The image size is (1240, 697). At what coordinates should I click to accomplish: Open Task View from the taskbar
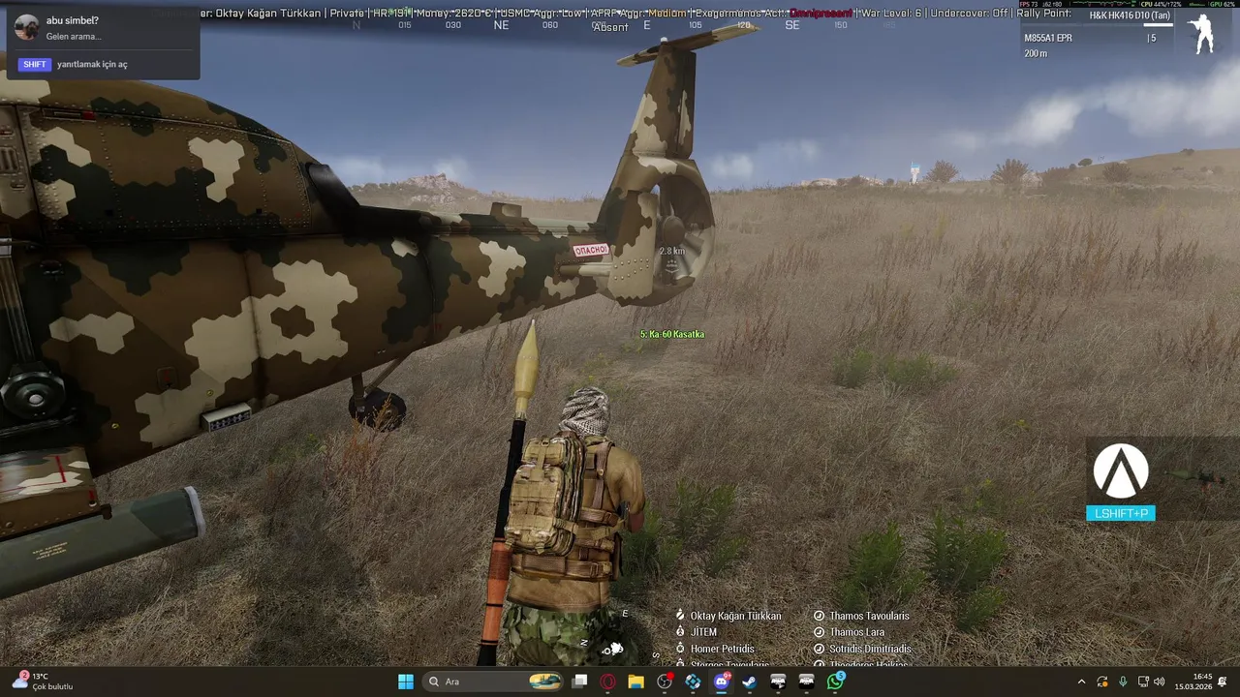tap(579, 682)
